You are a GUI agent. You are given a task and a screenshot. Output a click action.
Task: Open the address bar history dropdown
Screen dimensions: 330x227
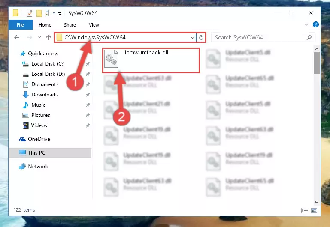pos(192,38)
